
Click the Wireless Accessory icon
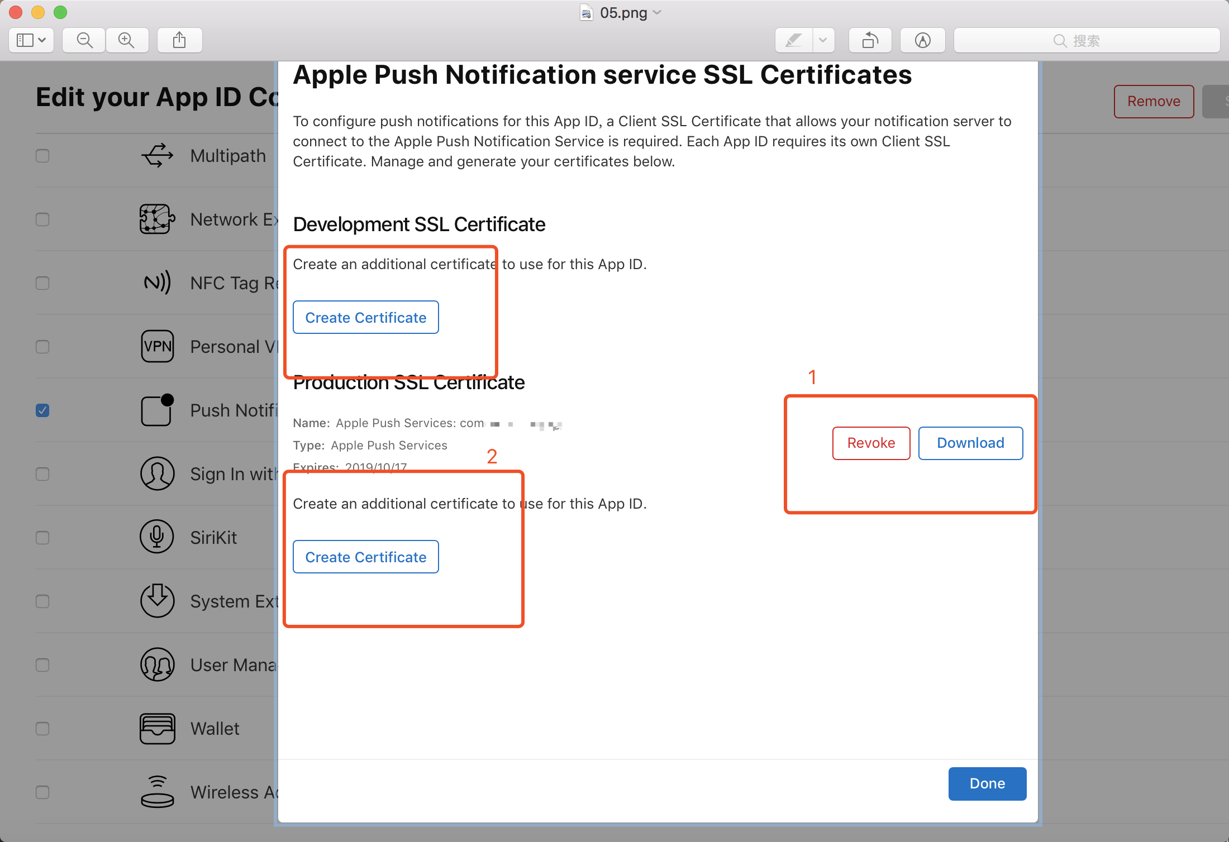pyautogui.click(x=158, y=792)
